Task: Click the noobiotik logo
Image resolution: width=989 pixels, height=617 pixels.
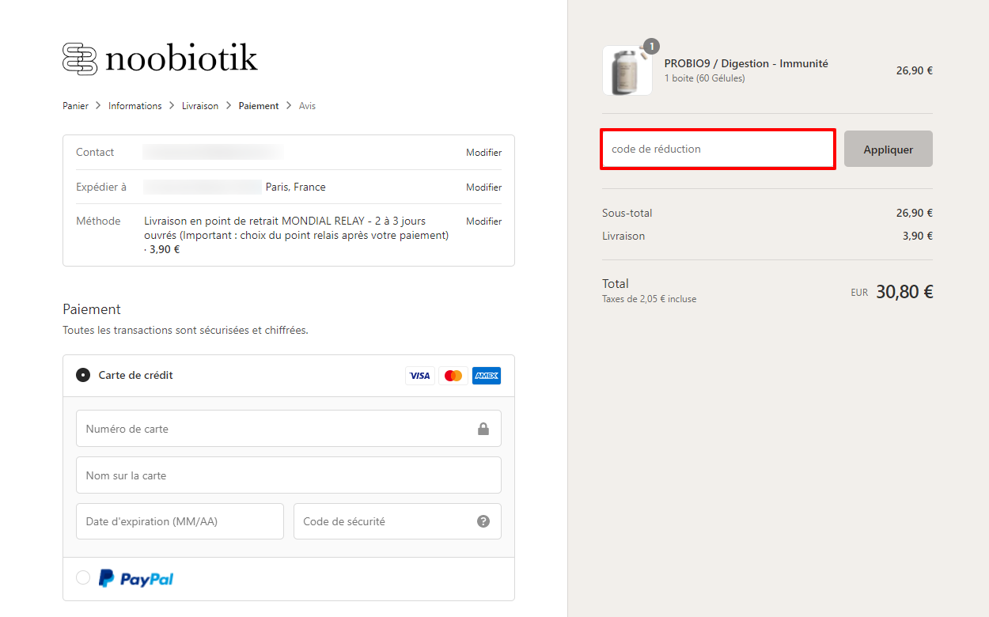Action: (160, 59)
